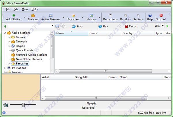Open the Favorites dropdown arrow

click(83, 17)
